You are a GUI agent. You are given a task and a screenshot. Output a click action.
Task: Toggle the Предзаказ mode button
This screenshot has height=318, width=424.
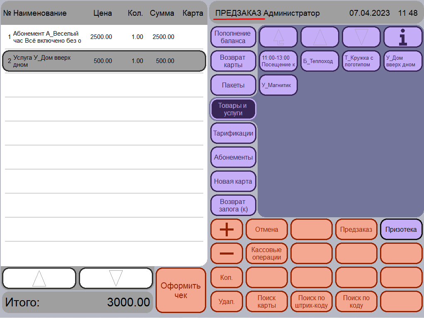(356, 229)
